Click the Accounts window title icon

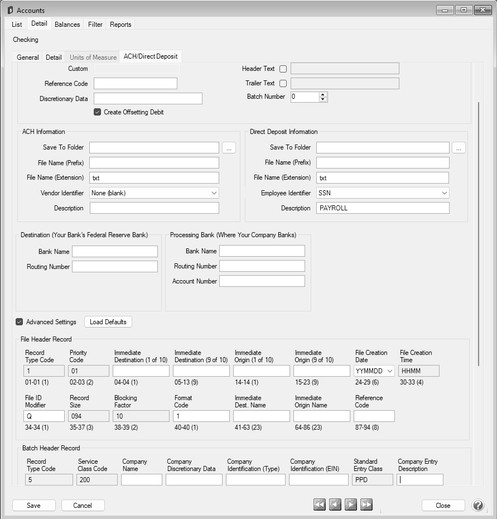(x=10, y=10)
